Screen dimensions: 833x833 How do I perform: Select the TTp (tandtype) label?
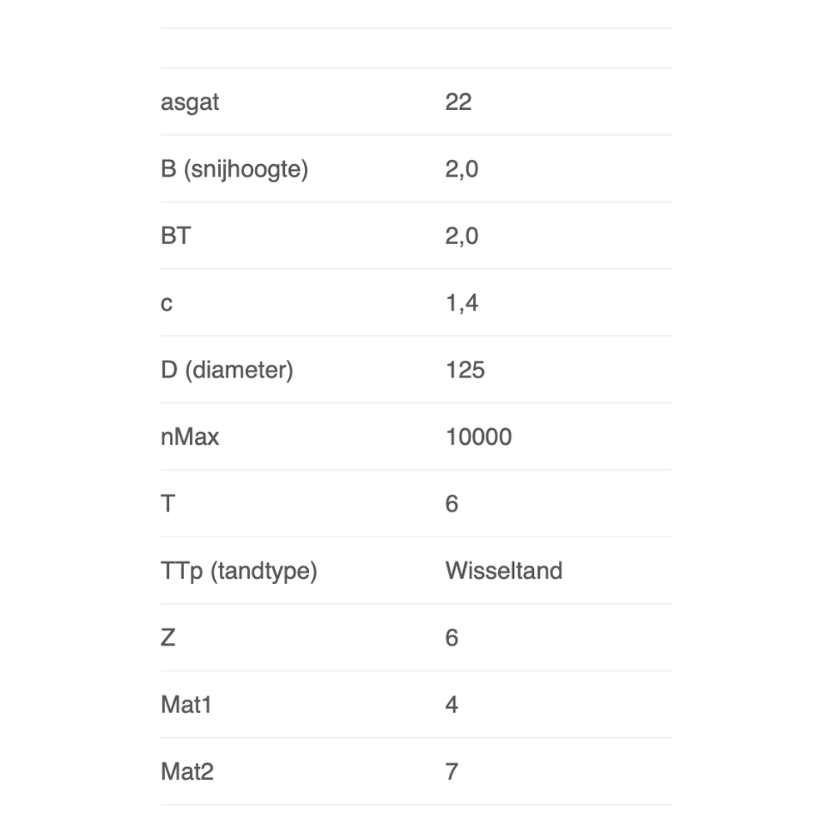click(x=239, y=571)
